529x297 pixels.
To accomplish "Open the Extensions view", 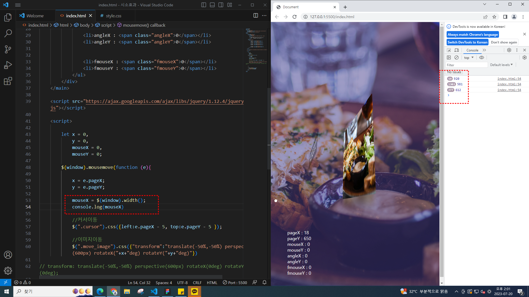I will (8, 81).
